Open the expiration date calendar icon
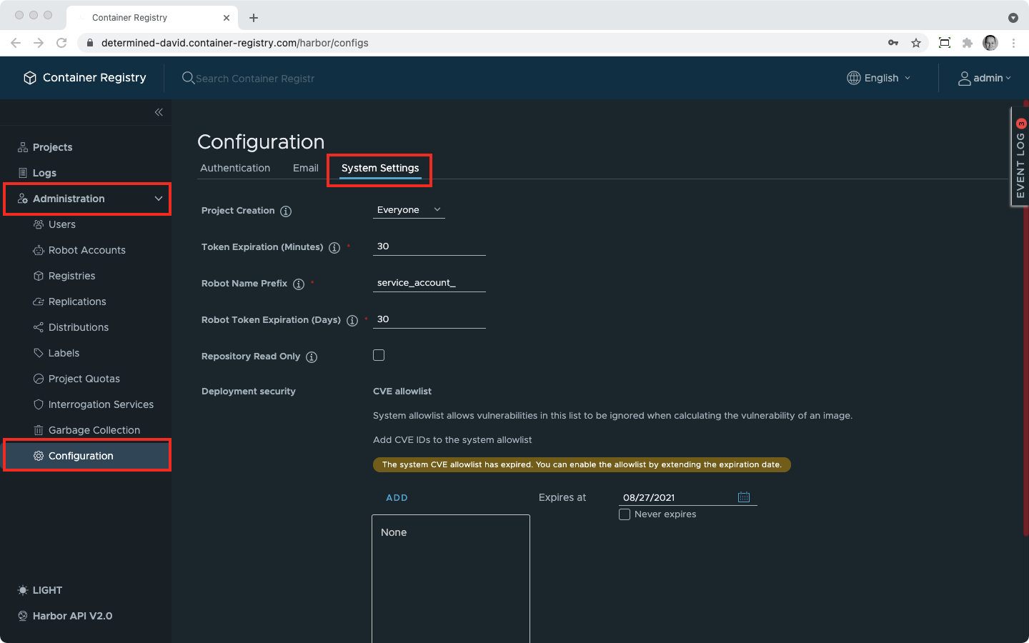 (x=744, y=497)
